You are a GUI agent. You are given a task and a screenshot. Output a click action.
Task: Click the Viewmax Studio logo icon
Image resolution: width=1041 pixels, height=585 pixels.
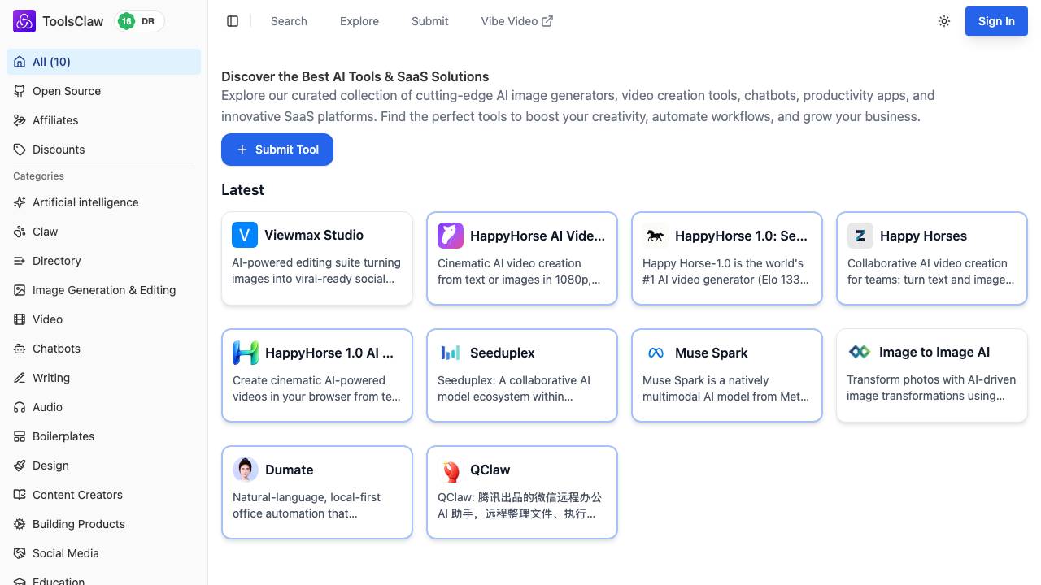(245, 235)
